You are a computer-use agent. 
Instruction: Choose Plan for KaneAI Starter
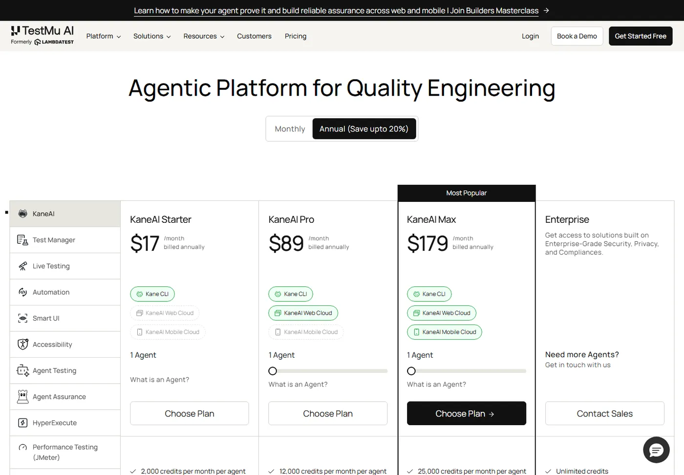(x=190, y=413)
